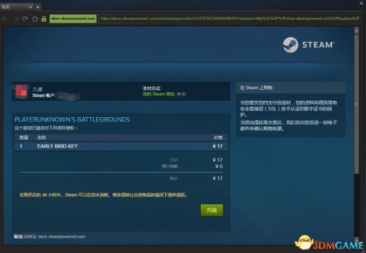Click the Steam logo
Screen dimensions: 366x253
coord(308,45)
